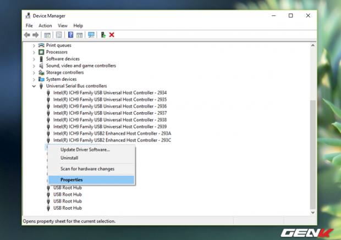Expand the Storage controllers category

[x=34, y=72]
